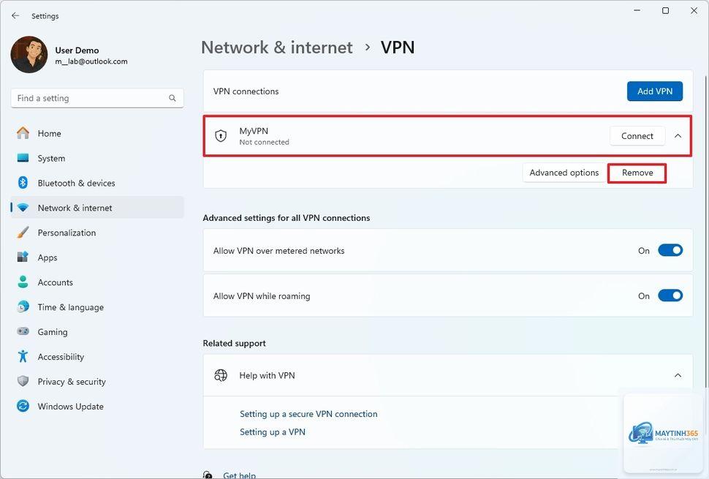Screen dimensions: 709x479
Task: Click the MyVPN Not connected status text
Action: click(x=264, y=142)
